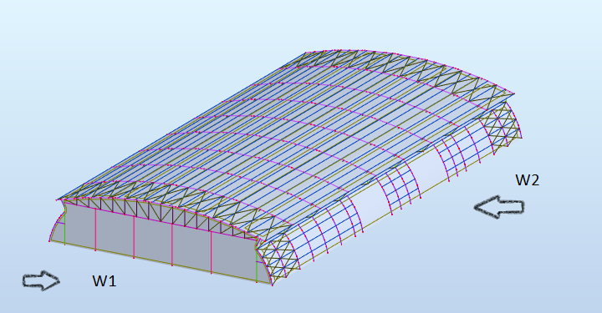Click the curved left-side wall near the front
This screenshot has height=313, width=602.
[x=57, y=229]
